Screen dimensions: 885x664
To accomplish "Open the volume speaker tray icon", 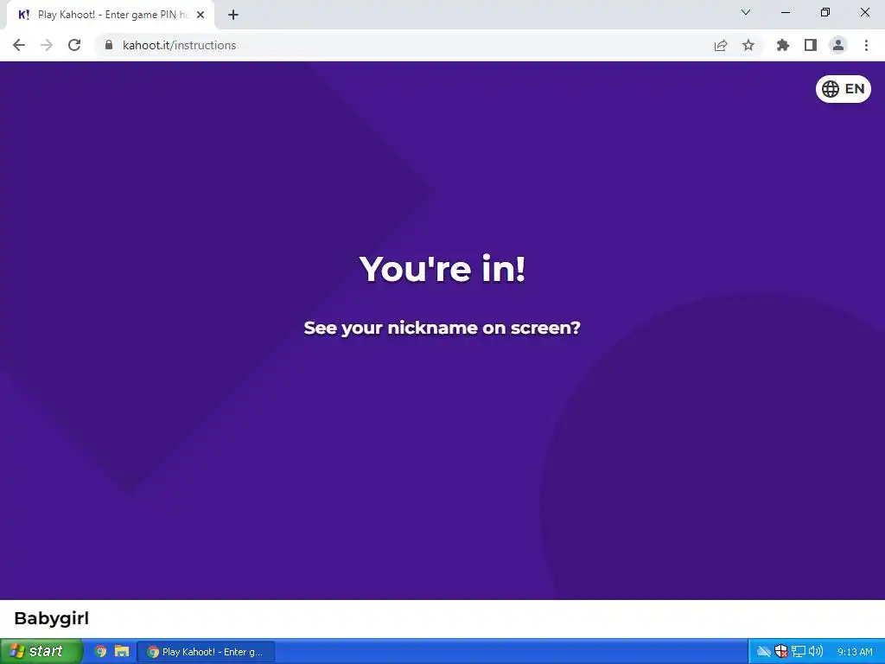I will [x=815, y=652].
